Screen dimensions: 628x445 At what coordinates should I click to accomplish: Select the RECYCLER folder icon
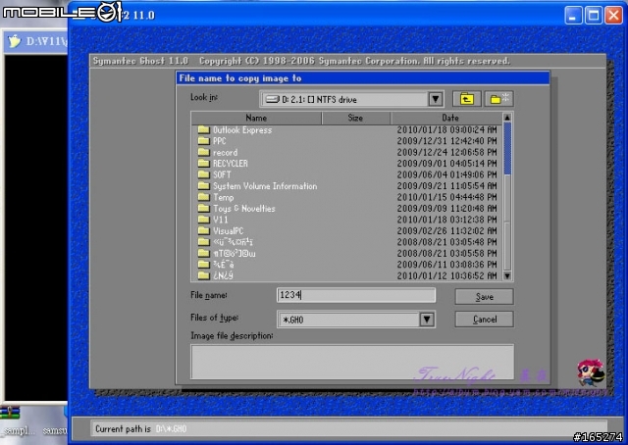(x=203, y=164)
